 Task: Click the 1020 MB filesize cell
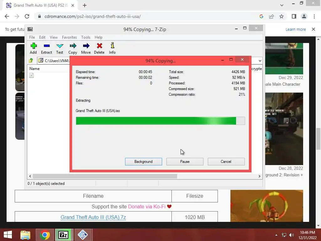(x=195, y=217)
